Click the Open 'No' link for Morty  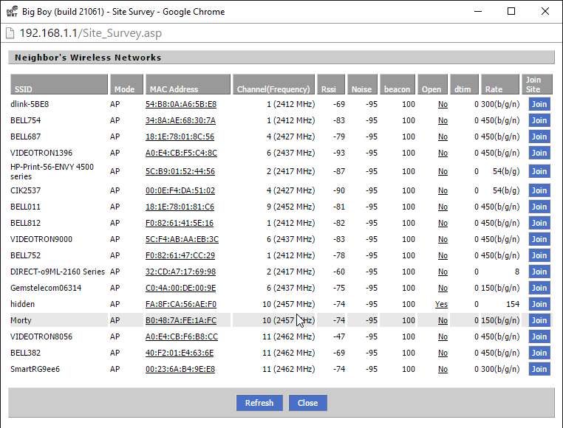coord(443,320)
